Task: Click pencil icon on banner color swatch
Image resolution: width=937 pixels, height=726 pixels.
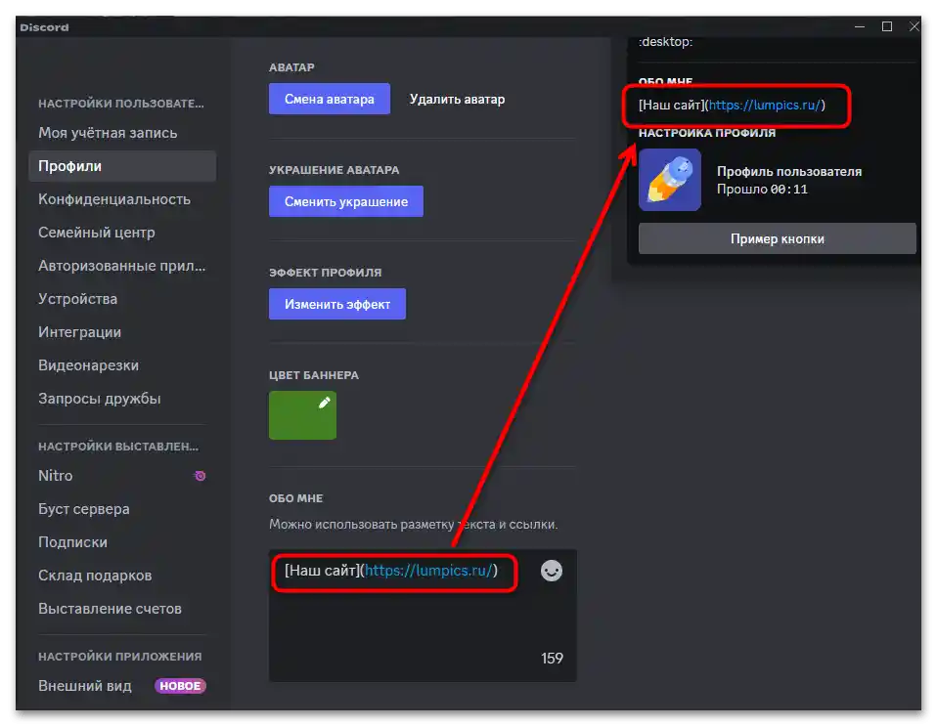Action: click(x=324, y=403)
